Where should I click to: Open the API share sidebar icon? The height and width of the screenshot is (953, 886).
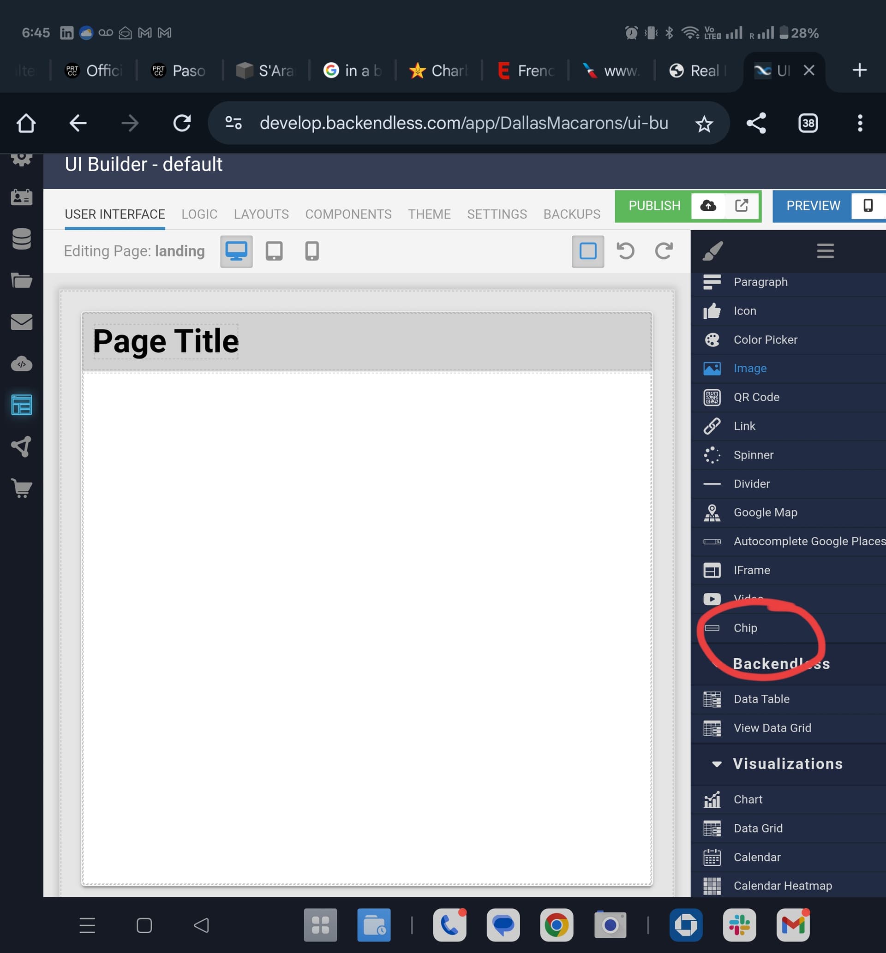point(22,447)
